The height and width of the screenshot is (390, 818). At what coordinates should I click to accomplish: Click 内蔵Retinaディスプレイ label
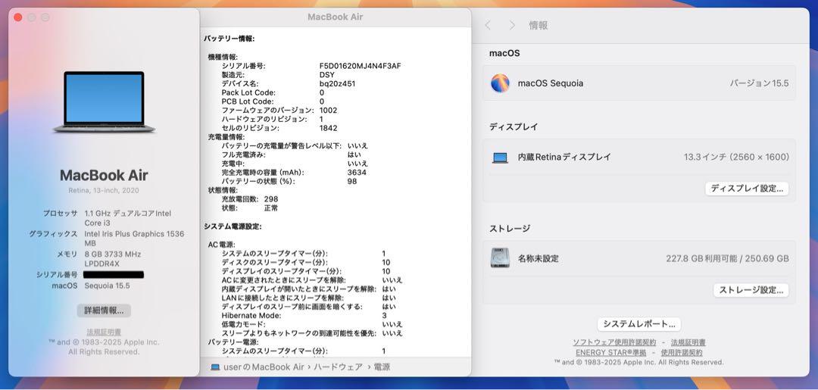[x=564, y=157]
